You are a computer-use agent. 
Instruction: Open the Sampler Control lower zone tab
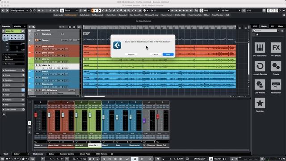click(x=67, y=154)
